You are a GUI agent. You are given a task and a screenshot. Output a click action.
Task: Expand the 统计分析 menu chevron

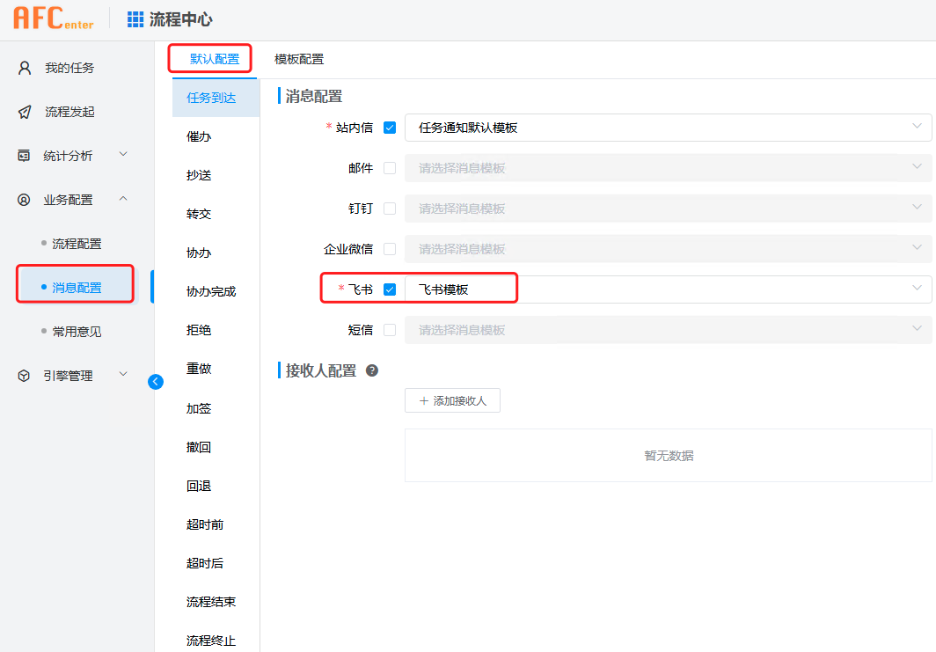pos(123,155)
